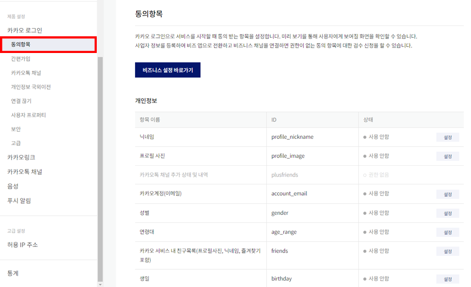The image size is (471, 287).
Task: Open top-level 카카오톡 채널 sidebar section
Action: click(25, 172)
